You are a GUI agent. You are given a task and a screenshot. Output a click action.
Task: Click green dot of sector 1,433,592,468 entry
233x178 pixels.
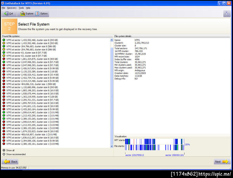point(4,40)
